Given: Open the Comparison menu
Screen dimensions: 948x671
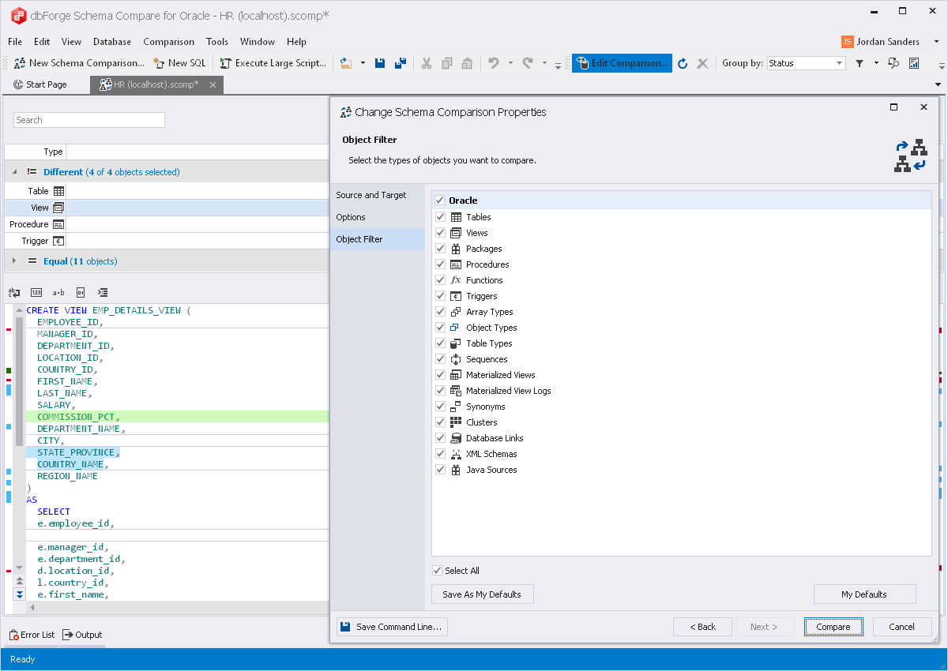Looking at the screenshot, I should 168,42.
